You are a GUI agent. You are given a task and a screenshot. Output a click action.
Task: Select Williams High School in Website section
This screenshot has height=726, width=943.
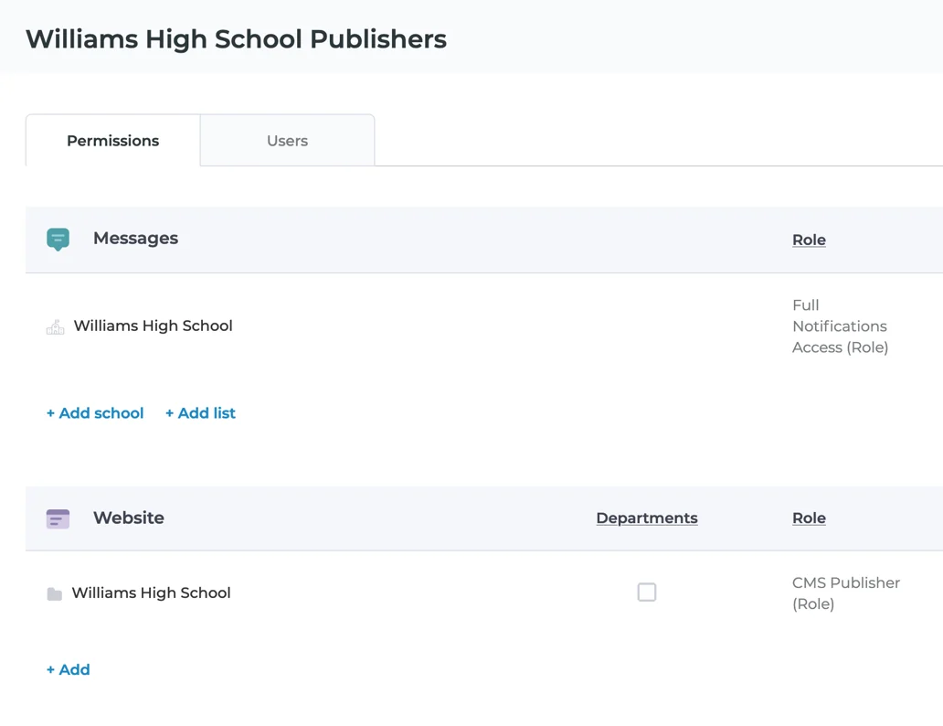click(151, 593)
